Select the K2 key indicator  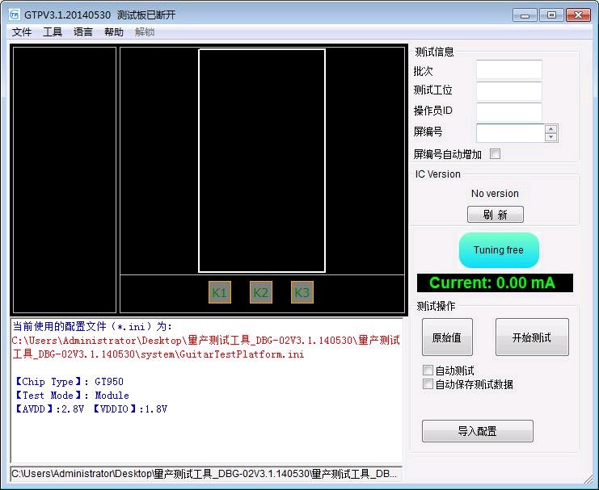click(261, 292)
